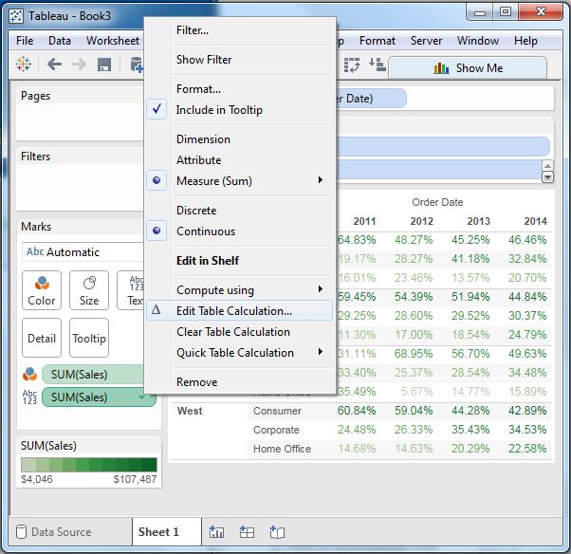The image size is (571, 554).
Task: Open the Automatic mark type dropdown
Action: (x=81, y=252)
